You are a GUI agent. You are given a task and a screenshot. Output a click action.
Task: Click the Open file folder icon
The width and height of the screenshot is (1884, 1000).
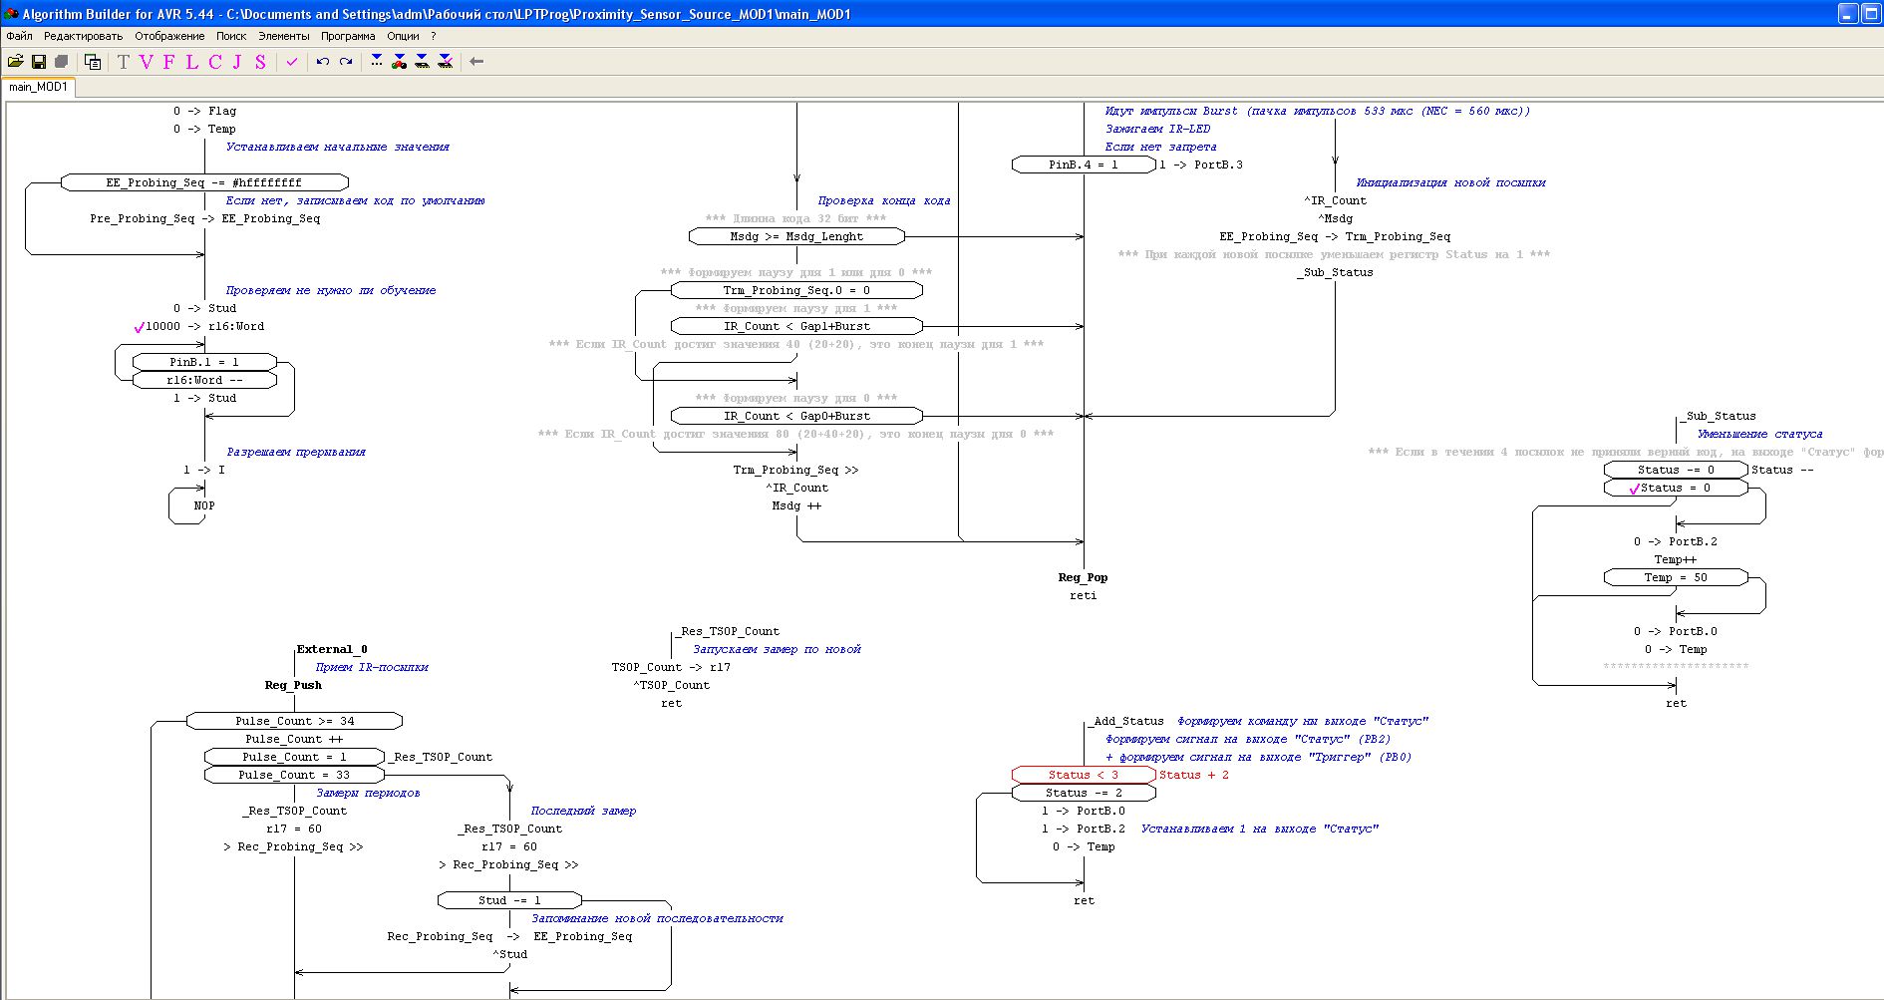[x=16, y=62]
